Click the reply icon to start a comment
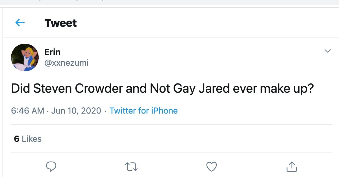Screen dimensions: 339x177 (51, 167)
